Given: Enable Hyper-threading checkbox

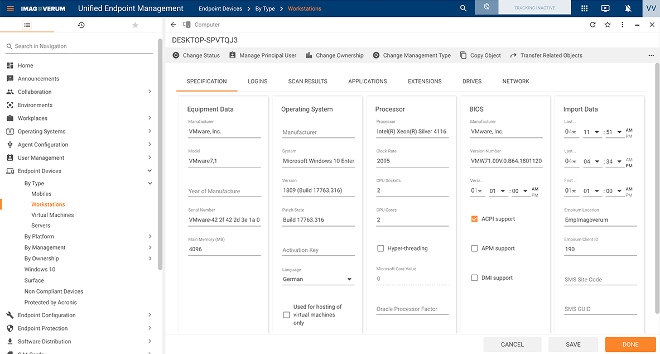Looking at the screenshot, I should pos(381,248).
